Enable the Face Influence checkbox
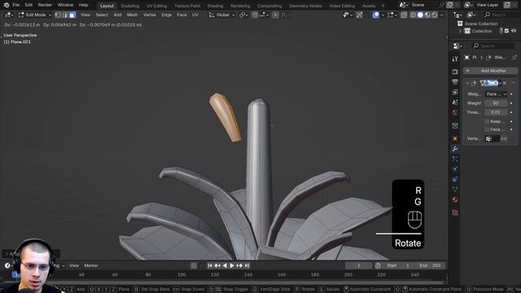 (487, 129)
